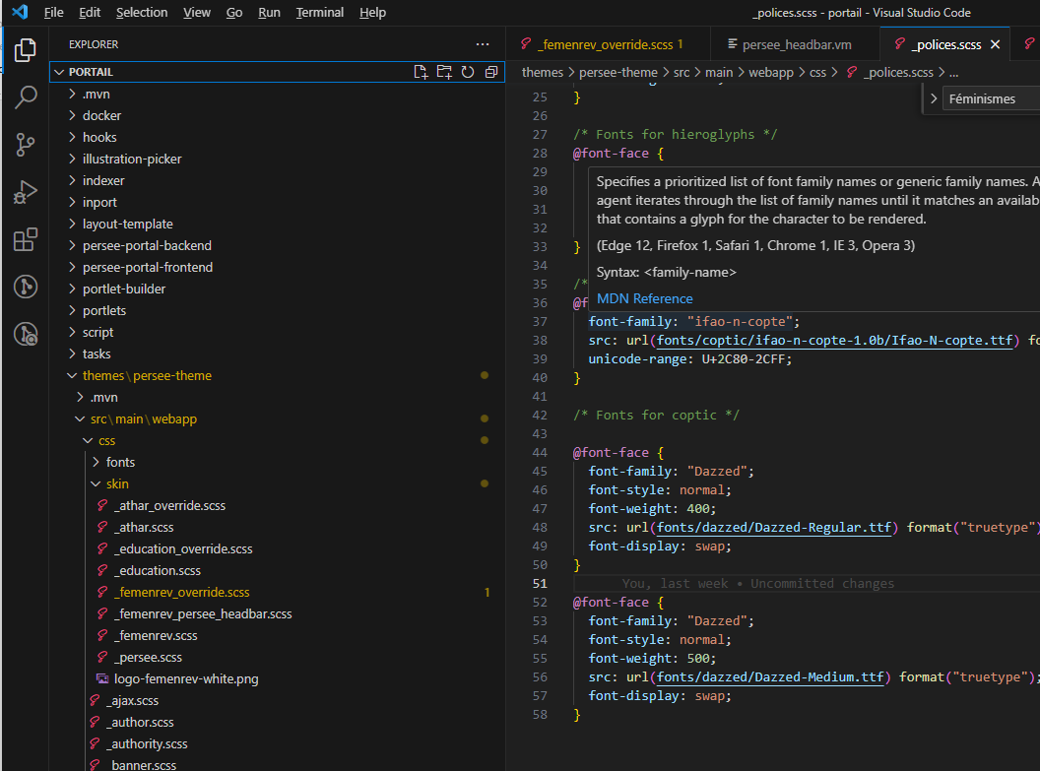This screenshot has height=771, width=1040.
Task: Click the New File icon in Explorer
Action: [x=421, y=72]
